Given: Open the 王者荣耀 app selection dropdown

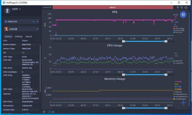Looking at the screenshot, I should [x=22, y=29].
